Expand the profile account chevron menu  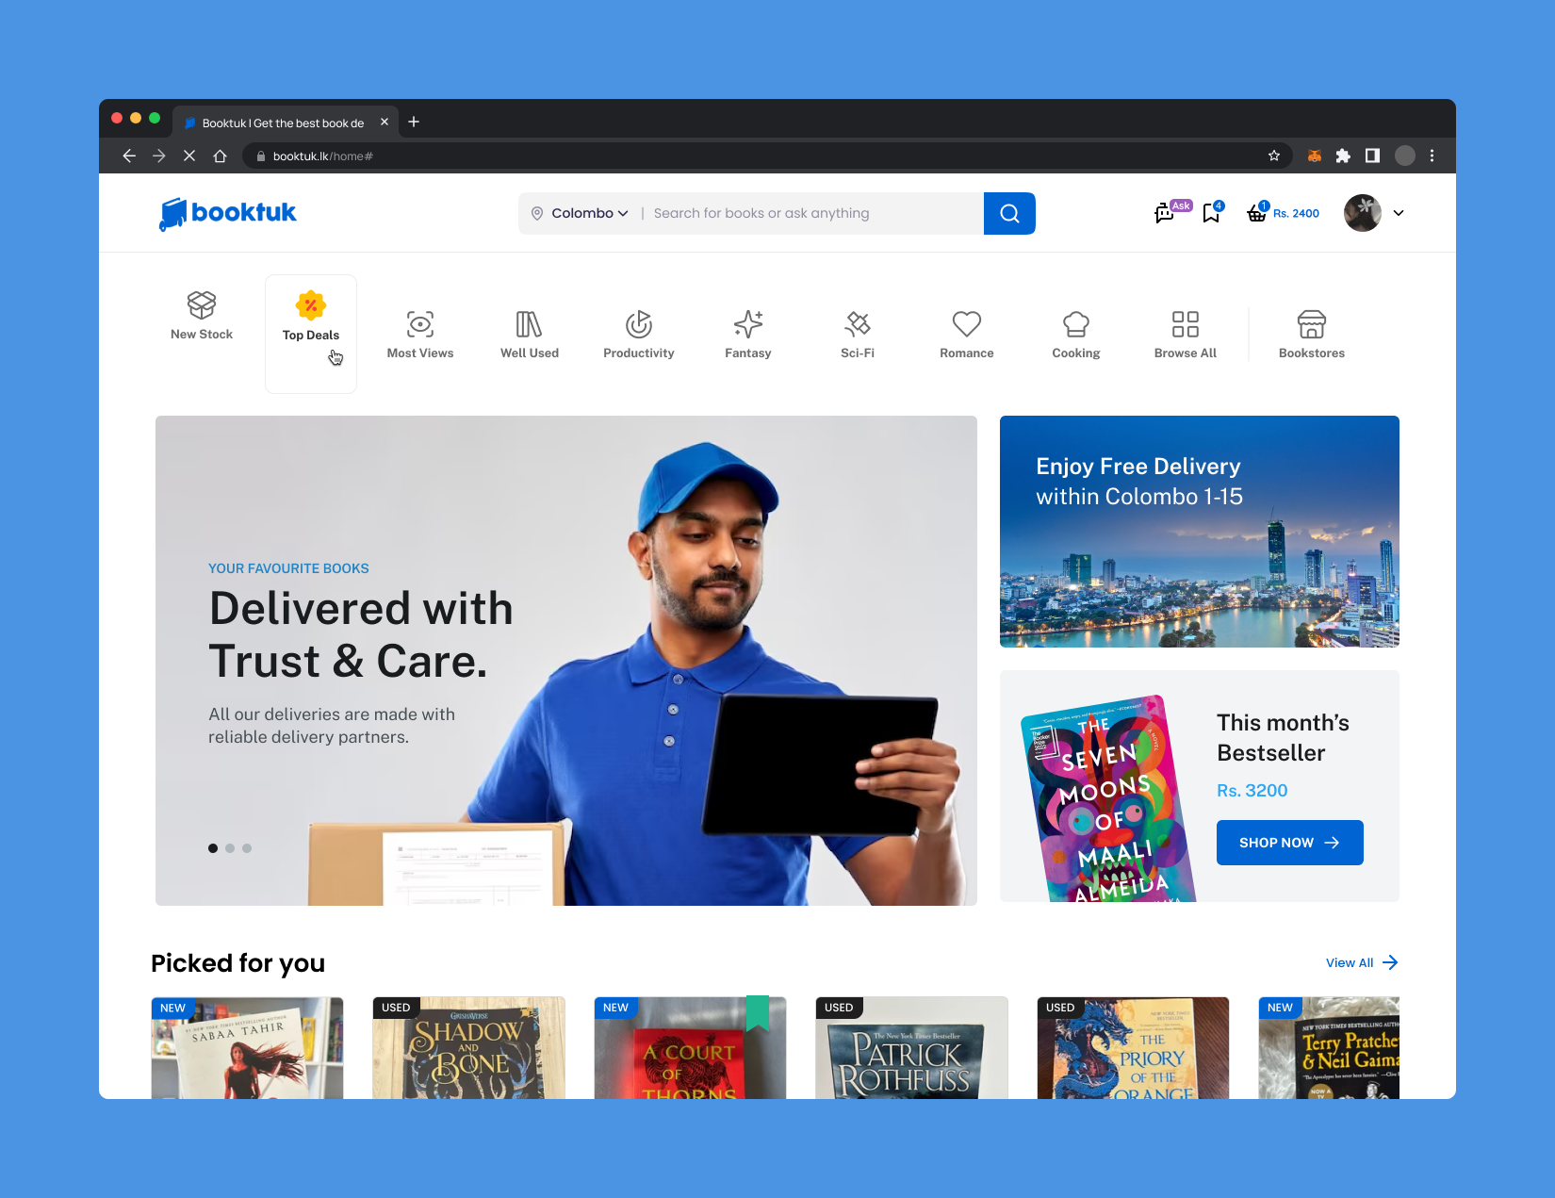1399,213
